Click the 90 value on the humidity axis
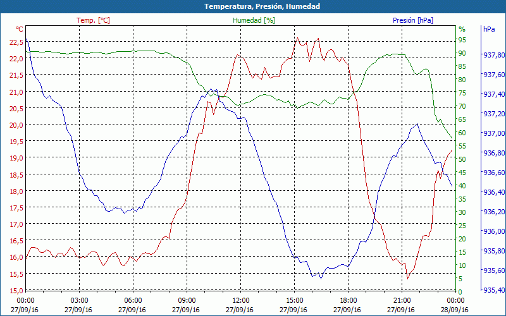 tap(462, 53)
